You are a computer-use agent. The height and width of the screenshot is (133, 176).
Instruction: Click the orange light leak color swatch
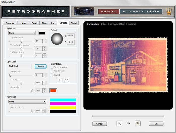(53, 90)
